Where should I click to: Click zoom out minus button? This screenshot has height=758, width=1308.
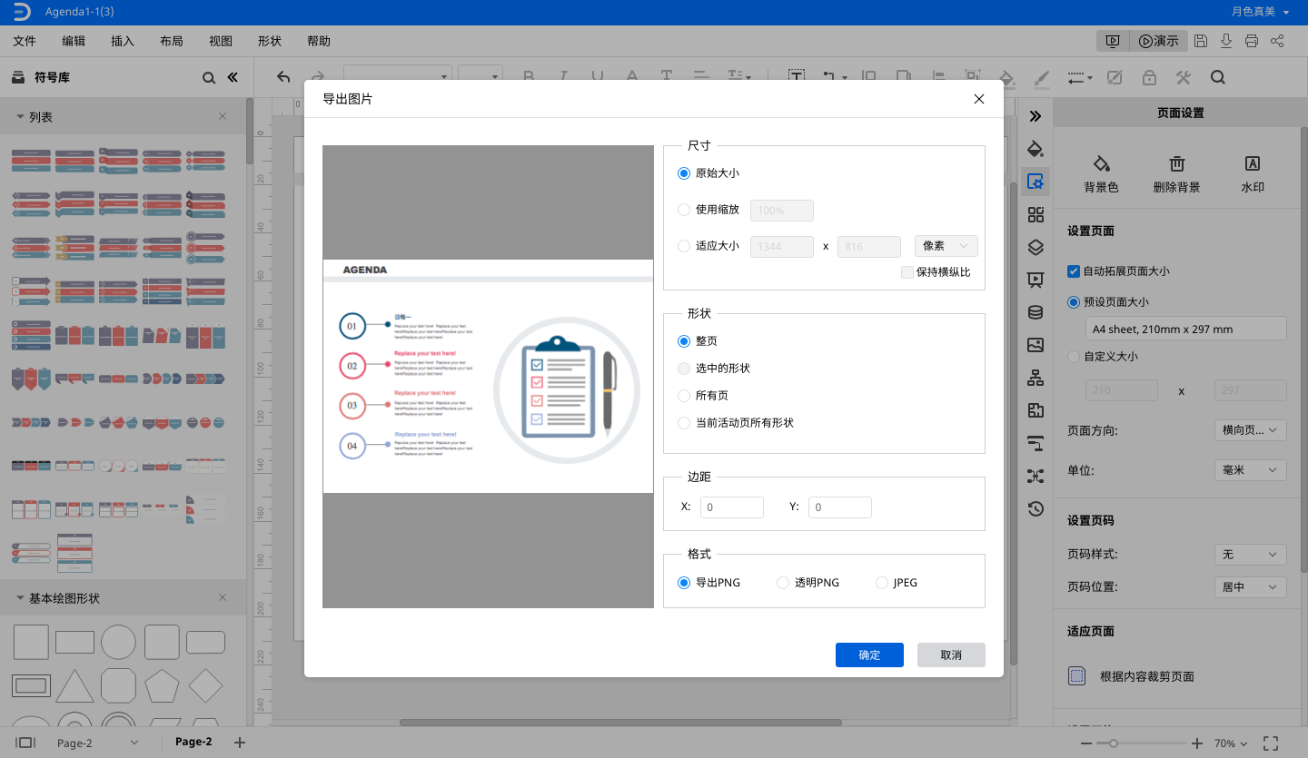point(1087,743)
